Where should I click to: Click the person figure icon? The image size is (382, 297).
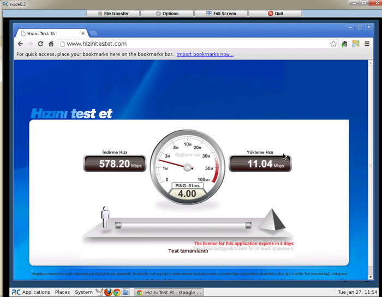(x=105, y=217)
